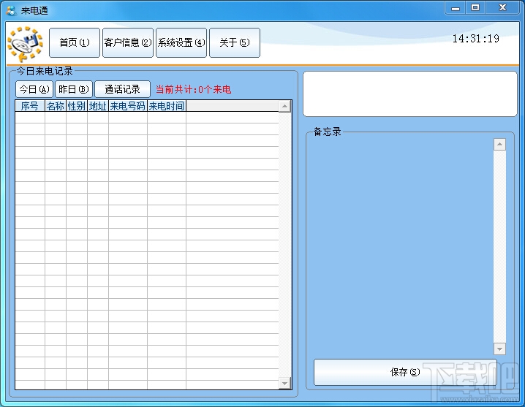The image size is (525, 407).
Task: Click memo scrollbar up arrow
Action: [499, 144]
